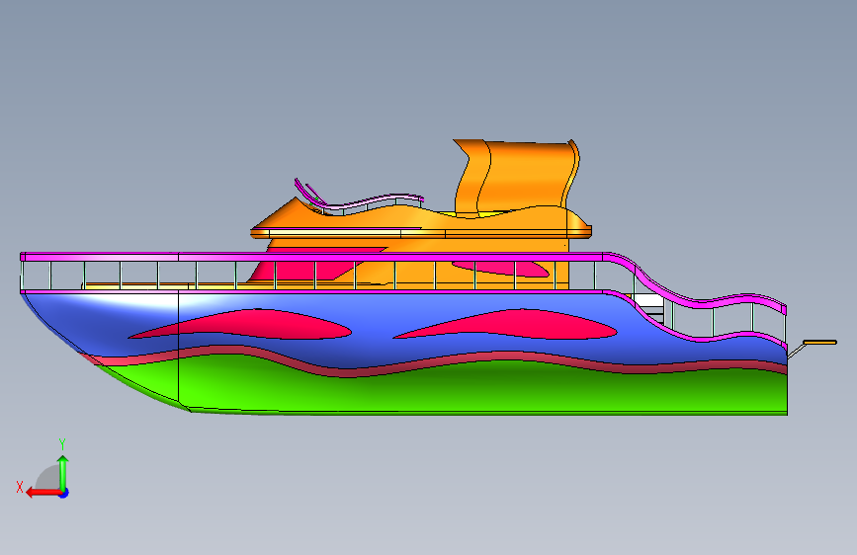This screenshot has height=555, width=857.
Task: Select the gray XY plane quadrant of the triad
Action: coord(48,478)
